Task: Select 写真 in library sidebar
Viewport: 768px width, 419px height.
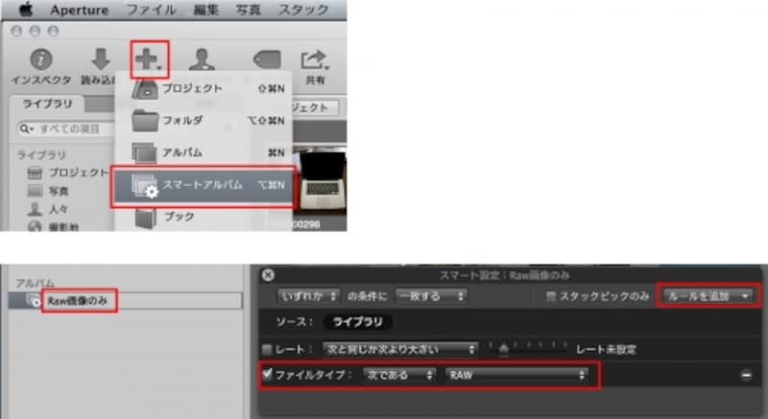Action: [x=48, y=191]
